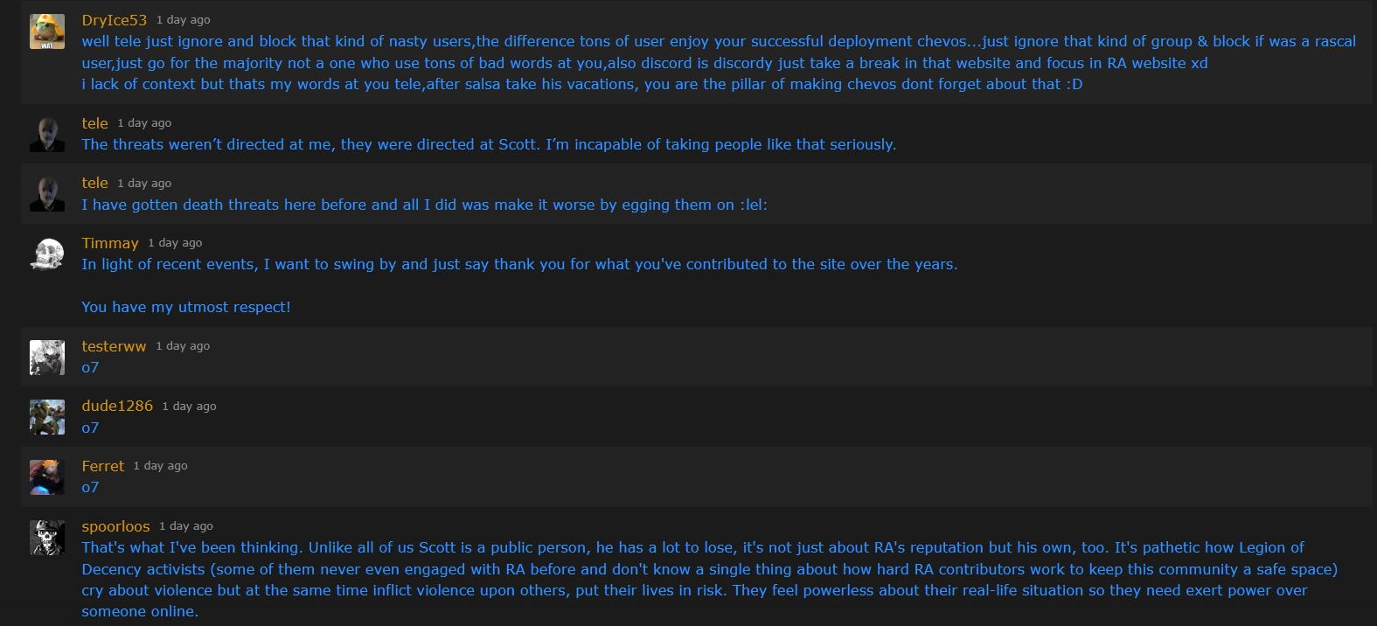Click Ferret's o7 comment text
The height and width of the screenshot is (626, 1377).
(x=90, y=488)
